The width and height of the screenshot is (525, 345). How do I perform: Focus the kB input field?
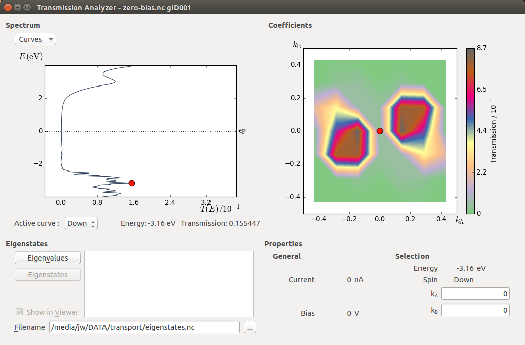click(475, 310)
